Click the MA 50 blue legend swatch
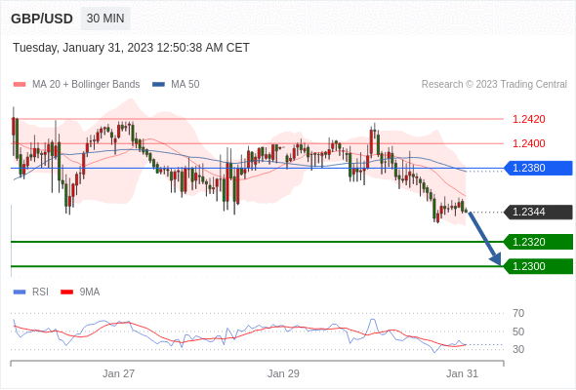This screenshot has width=576, height=390. pos(158,85)
